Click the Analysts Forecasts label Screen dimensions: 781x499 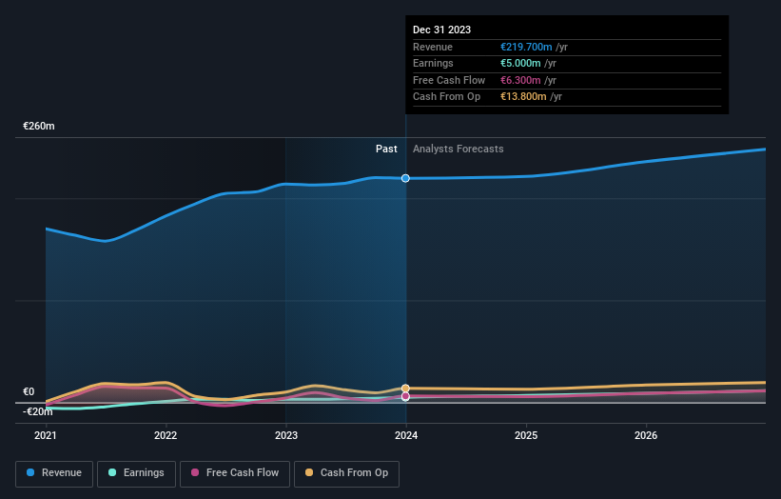click(x=459, y=150)
